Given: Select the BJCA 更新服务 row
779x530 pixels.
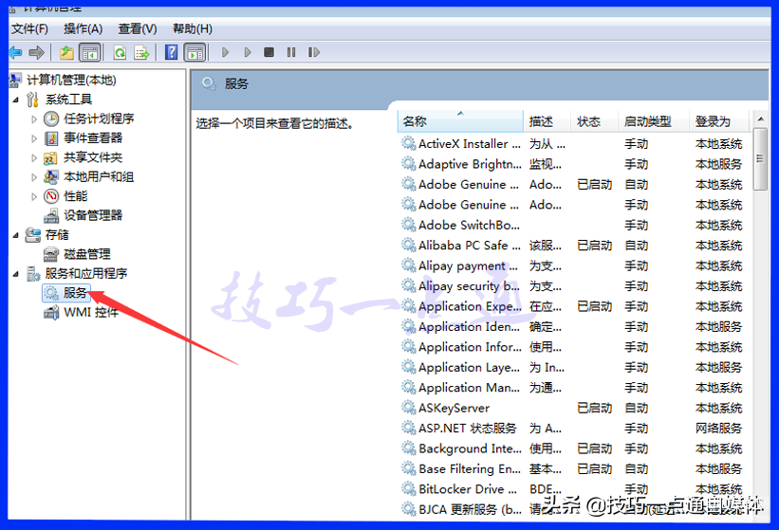Looking at the screenshot, I should [x=571, y=510].
